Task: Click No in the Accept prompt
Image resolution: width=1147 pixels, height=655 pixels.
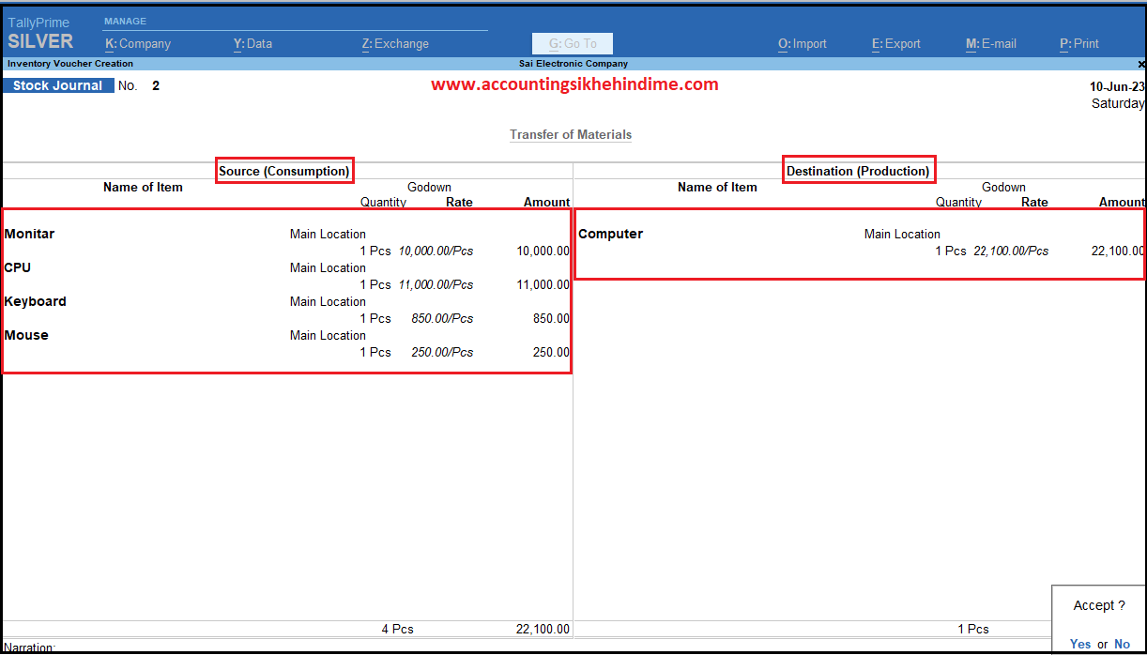Action: [1122, 644]
